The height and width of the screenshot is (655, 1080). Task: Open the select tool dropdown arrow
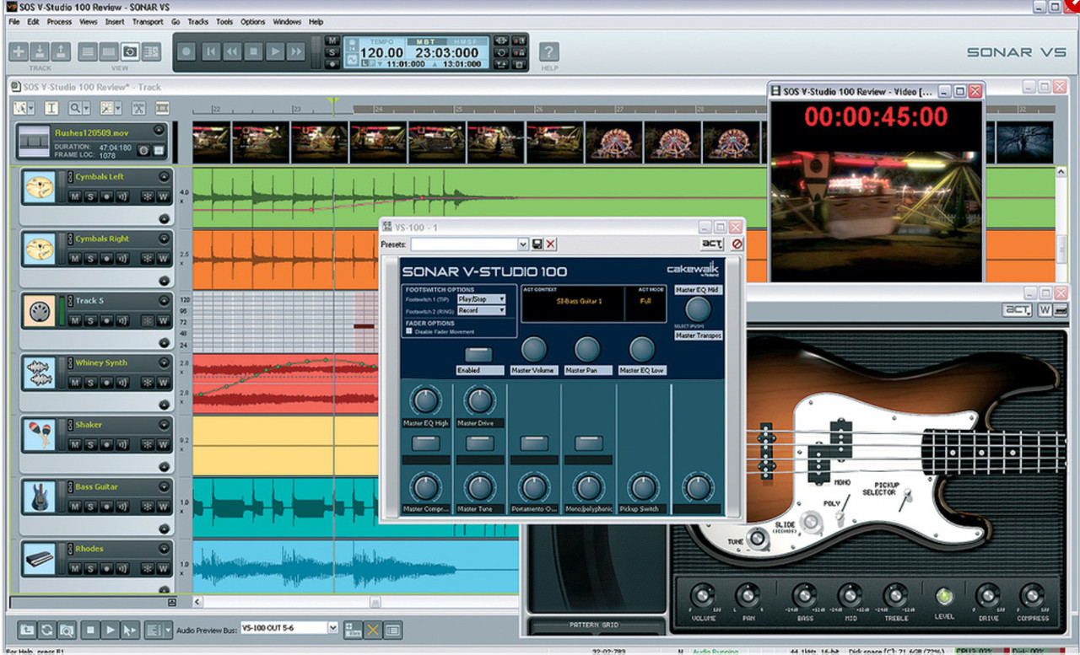[x=31, y=109]
